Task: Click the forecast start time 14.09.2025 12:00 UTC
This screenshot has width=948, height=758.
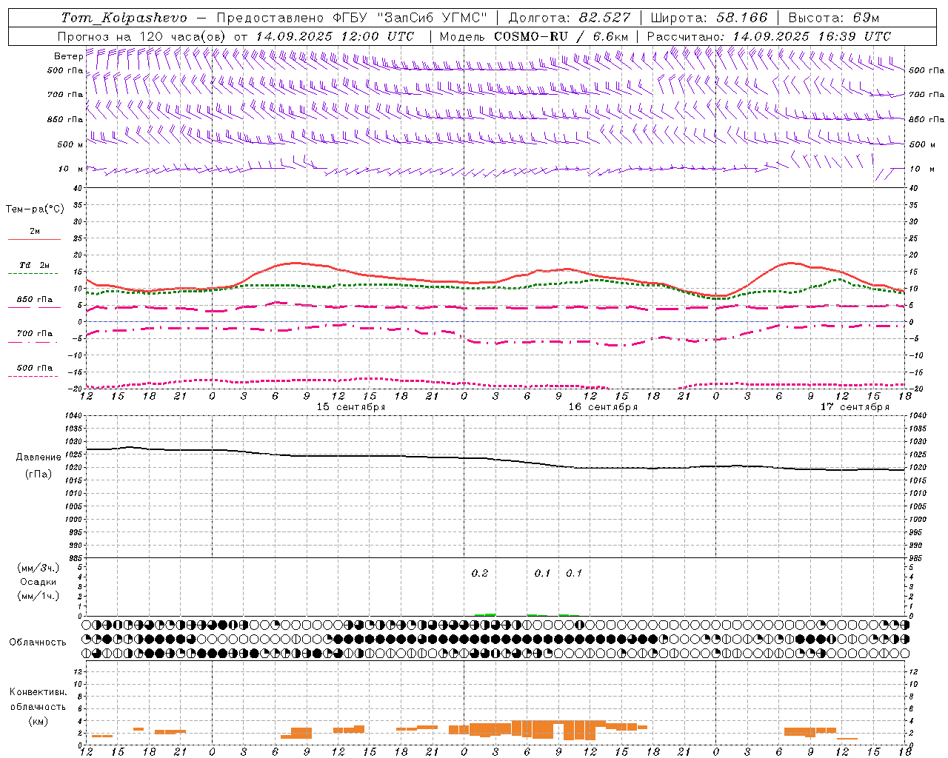Action: click(335, 36)
